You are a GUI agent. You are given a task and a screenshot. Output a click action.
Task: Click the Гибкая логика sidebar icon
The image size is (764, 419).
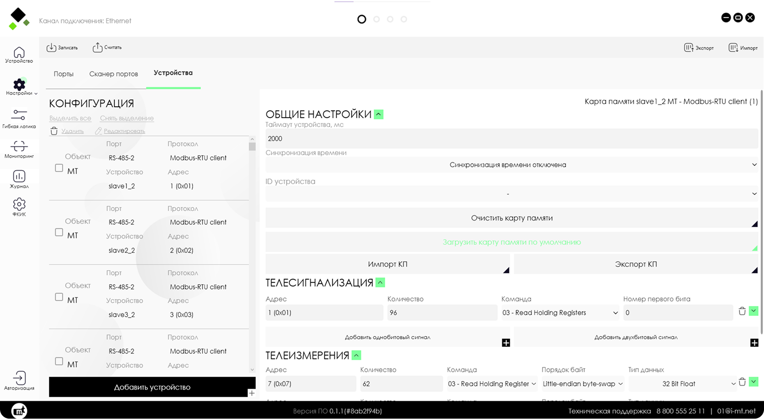click(x=19, y=115)
